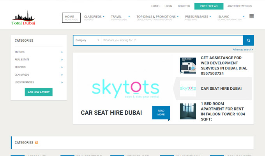
Task: Open the Category dropdown in search bar
Action: pyautogui.click(x=87, y=40)
